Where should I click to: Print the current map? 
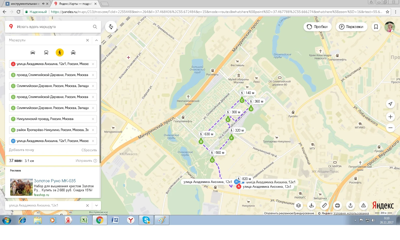[x=337, y=205]
